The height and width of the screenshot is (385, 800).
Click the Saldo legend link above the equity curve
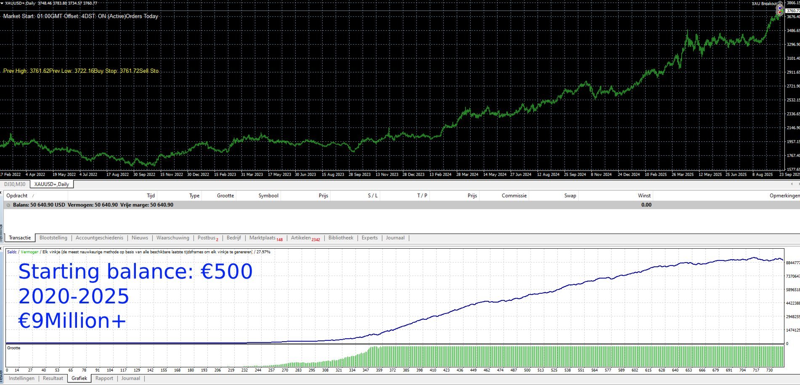point(12,252)
